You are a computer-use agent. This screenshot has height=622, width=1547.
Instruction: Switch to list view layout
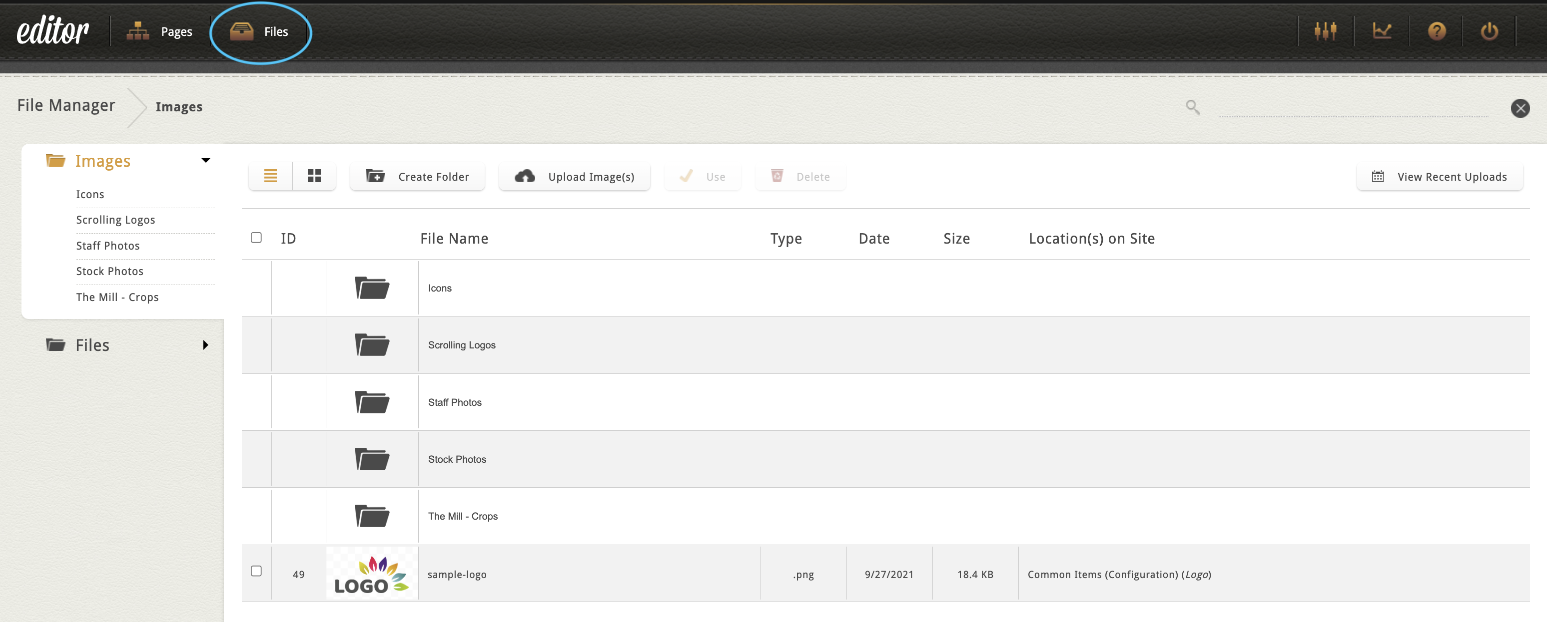point(270,176)
